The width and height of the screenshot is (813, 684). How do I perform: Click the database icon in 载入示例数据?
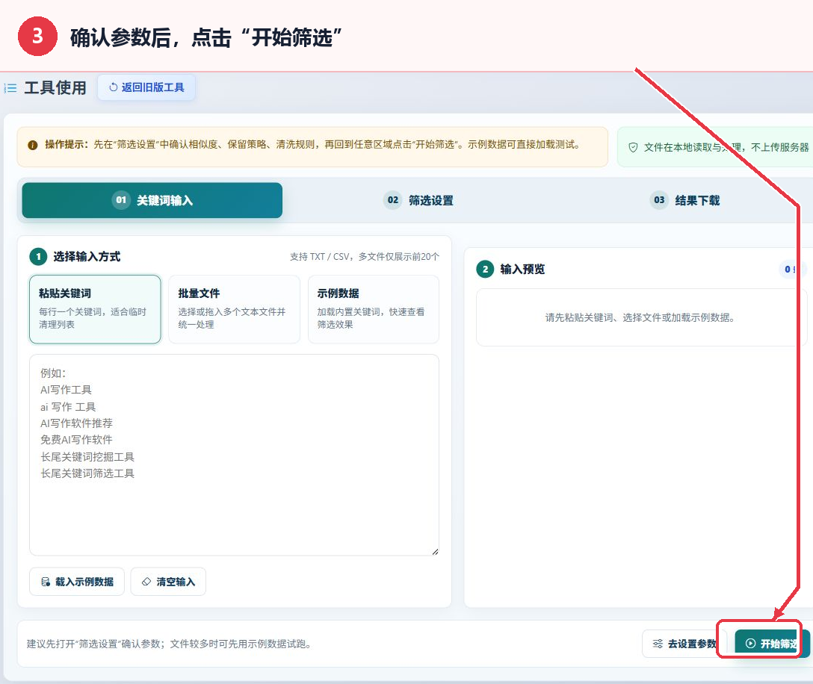[x=46, y=582]
